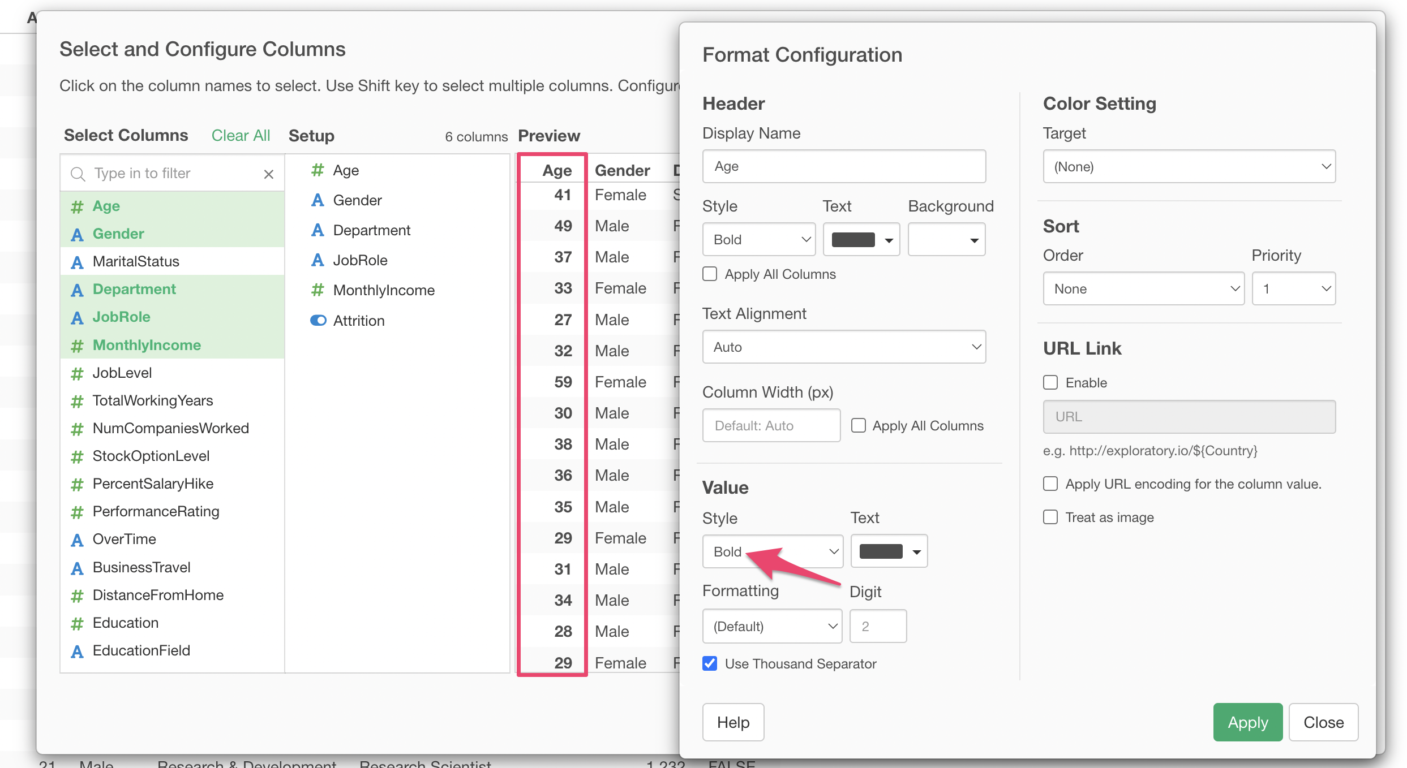Image resolution: width=1407 pixels, height=768 pixels.
Task: Disable the Use Thousand Separator checkbox
Action: coord(710,663)
